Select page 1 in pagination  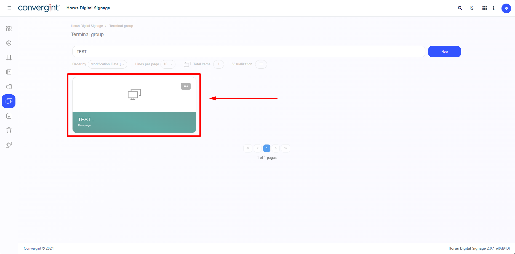click(267, 148)
